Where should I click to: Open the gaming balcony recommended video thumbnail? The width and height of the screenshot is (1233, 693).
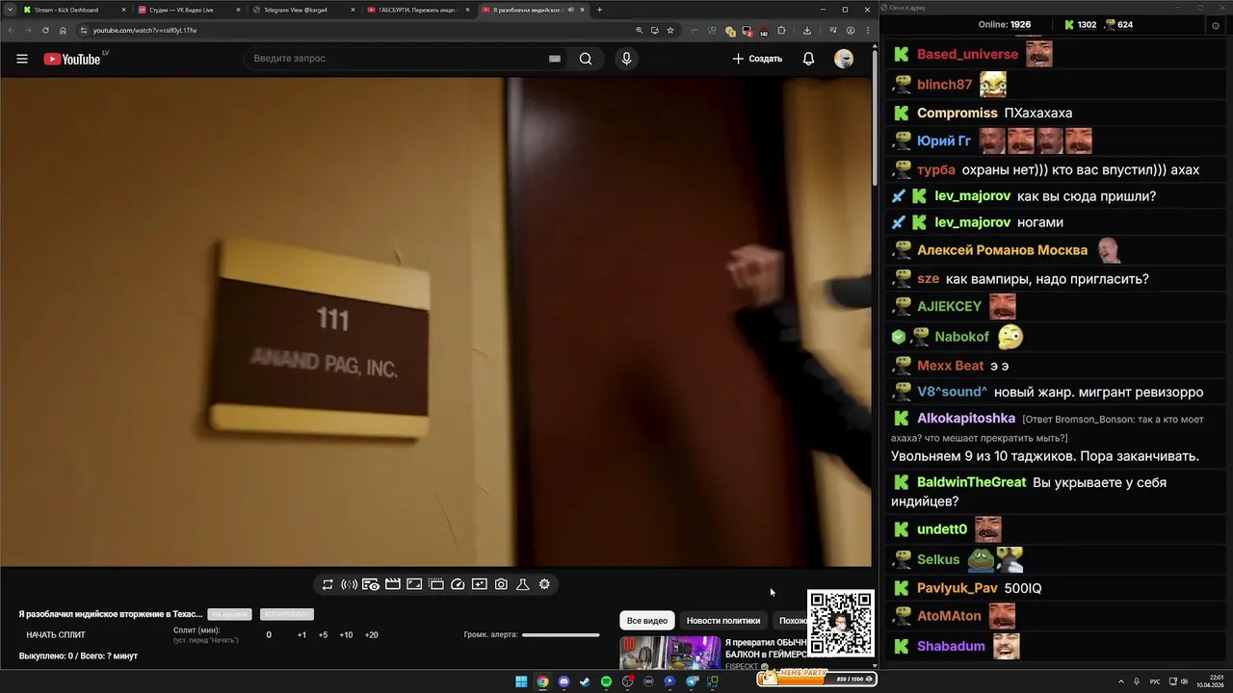pyautogui.click(x=669, y=653)
